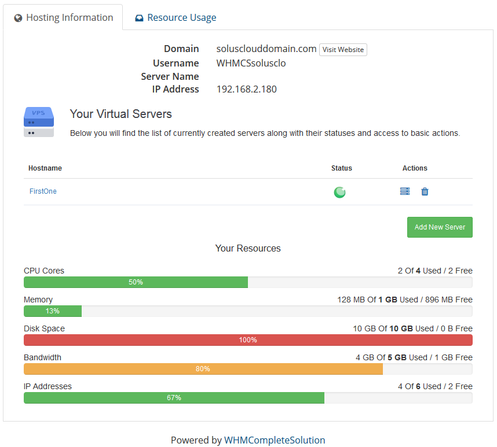Click the Disk Space label
The image size is (497, 447).
point(45,328)
